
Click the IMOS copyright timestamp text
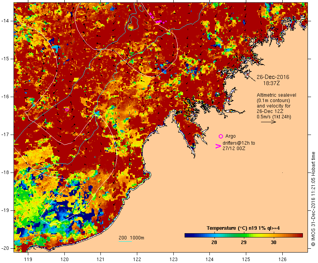point(313,199)
